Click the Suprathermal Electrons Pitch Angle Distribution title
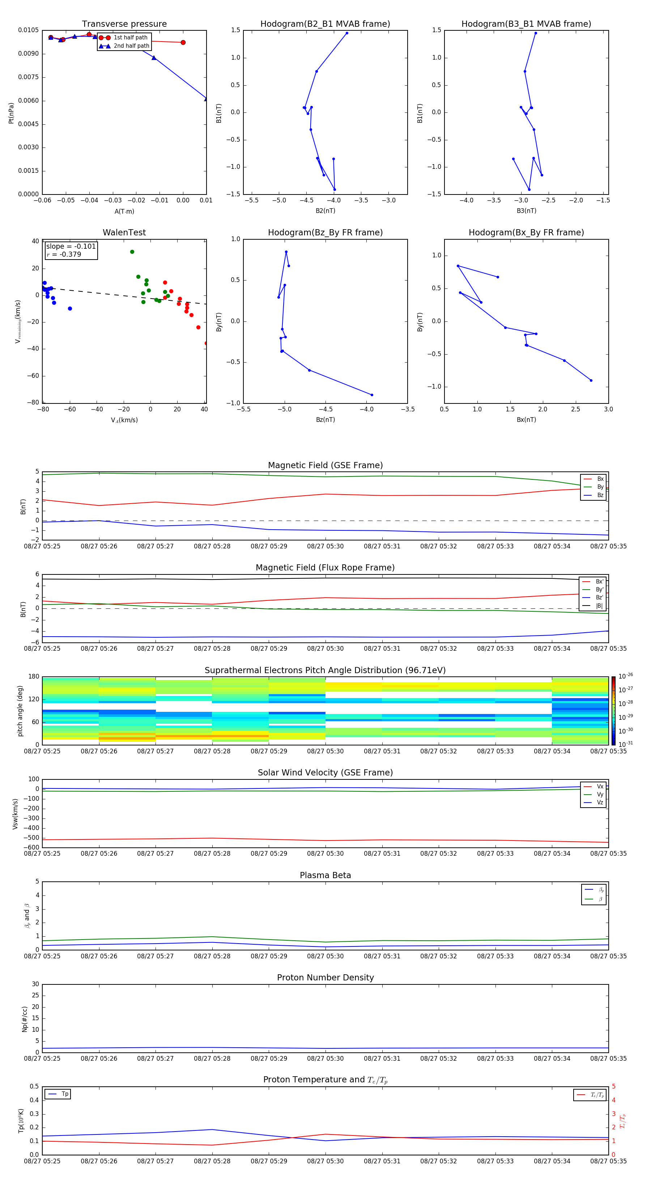The image size is (651, 1193). click(325, 671)
